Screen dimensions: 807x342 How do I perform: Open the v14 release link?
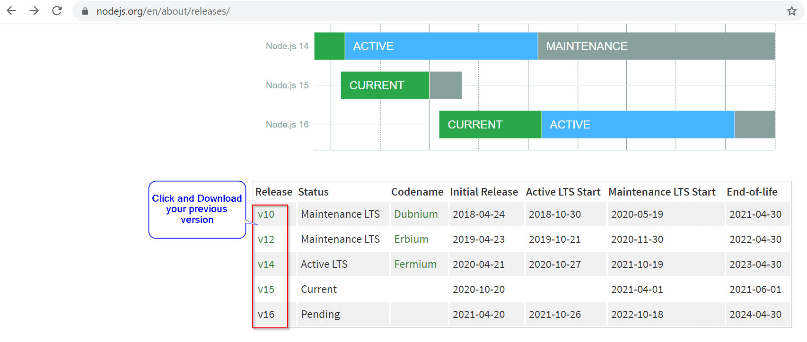(x=266, y=265)
